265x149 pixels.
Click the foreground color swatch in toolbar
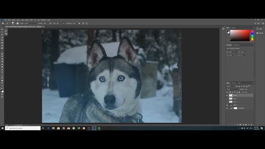2,90
